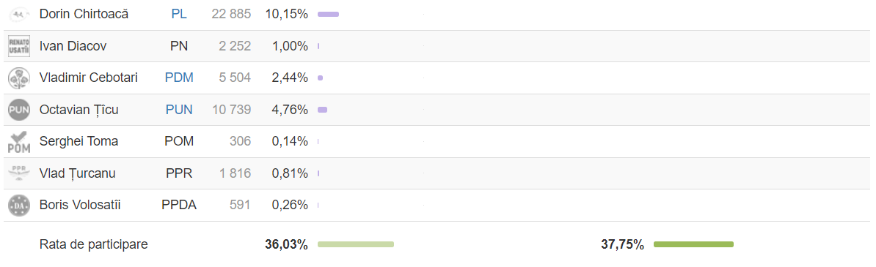This screenshot has height=267, width=876.
Task: Open the PL party link
Action: click(x=179, y=14)
